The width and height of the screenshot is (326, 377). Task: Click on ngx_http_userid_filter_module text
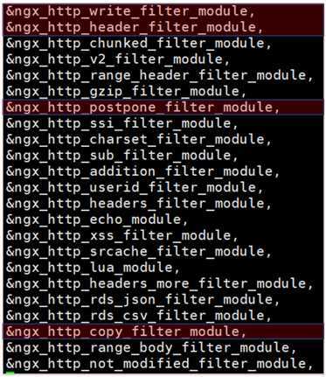click(x=135, y=187)
